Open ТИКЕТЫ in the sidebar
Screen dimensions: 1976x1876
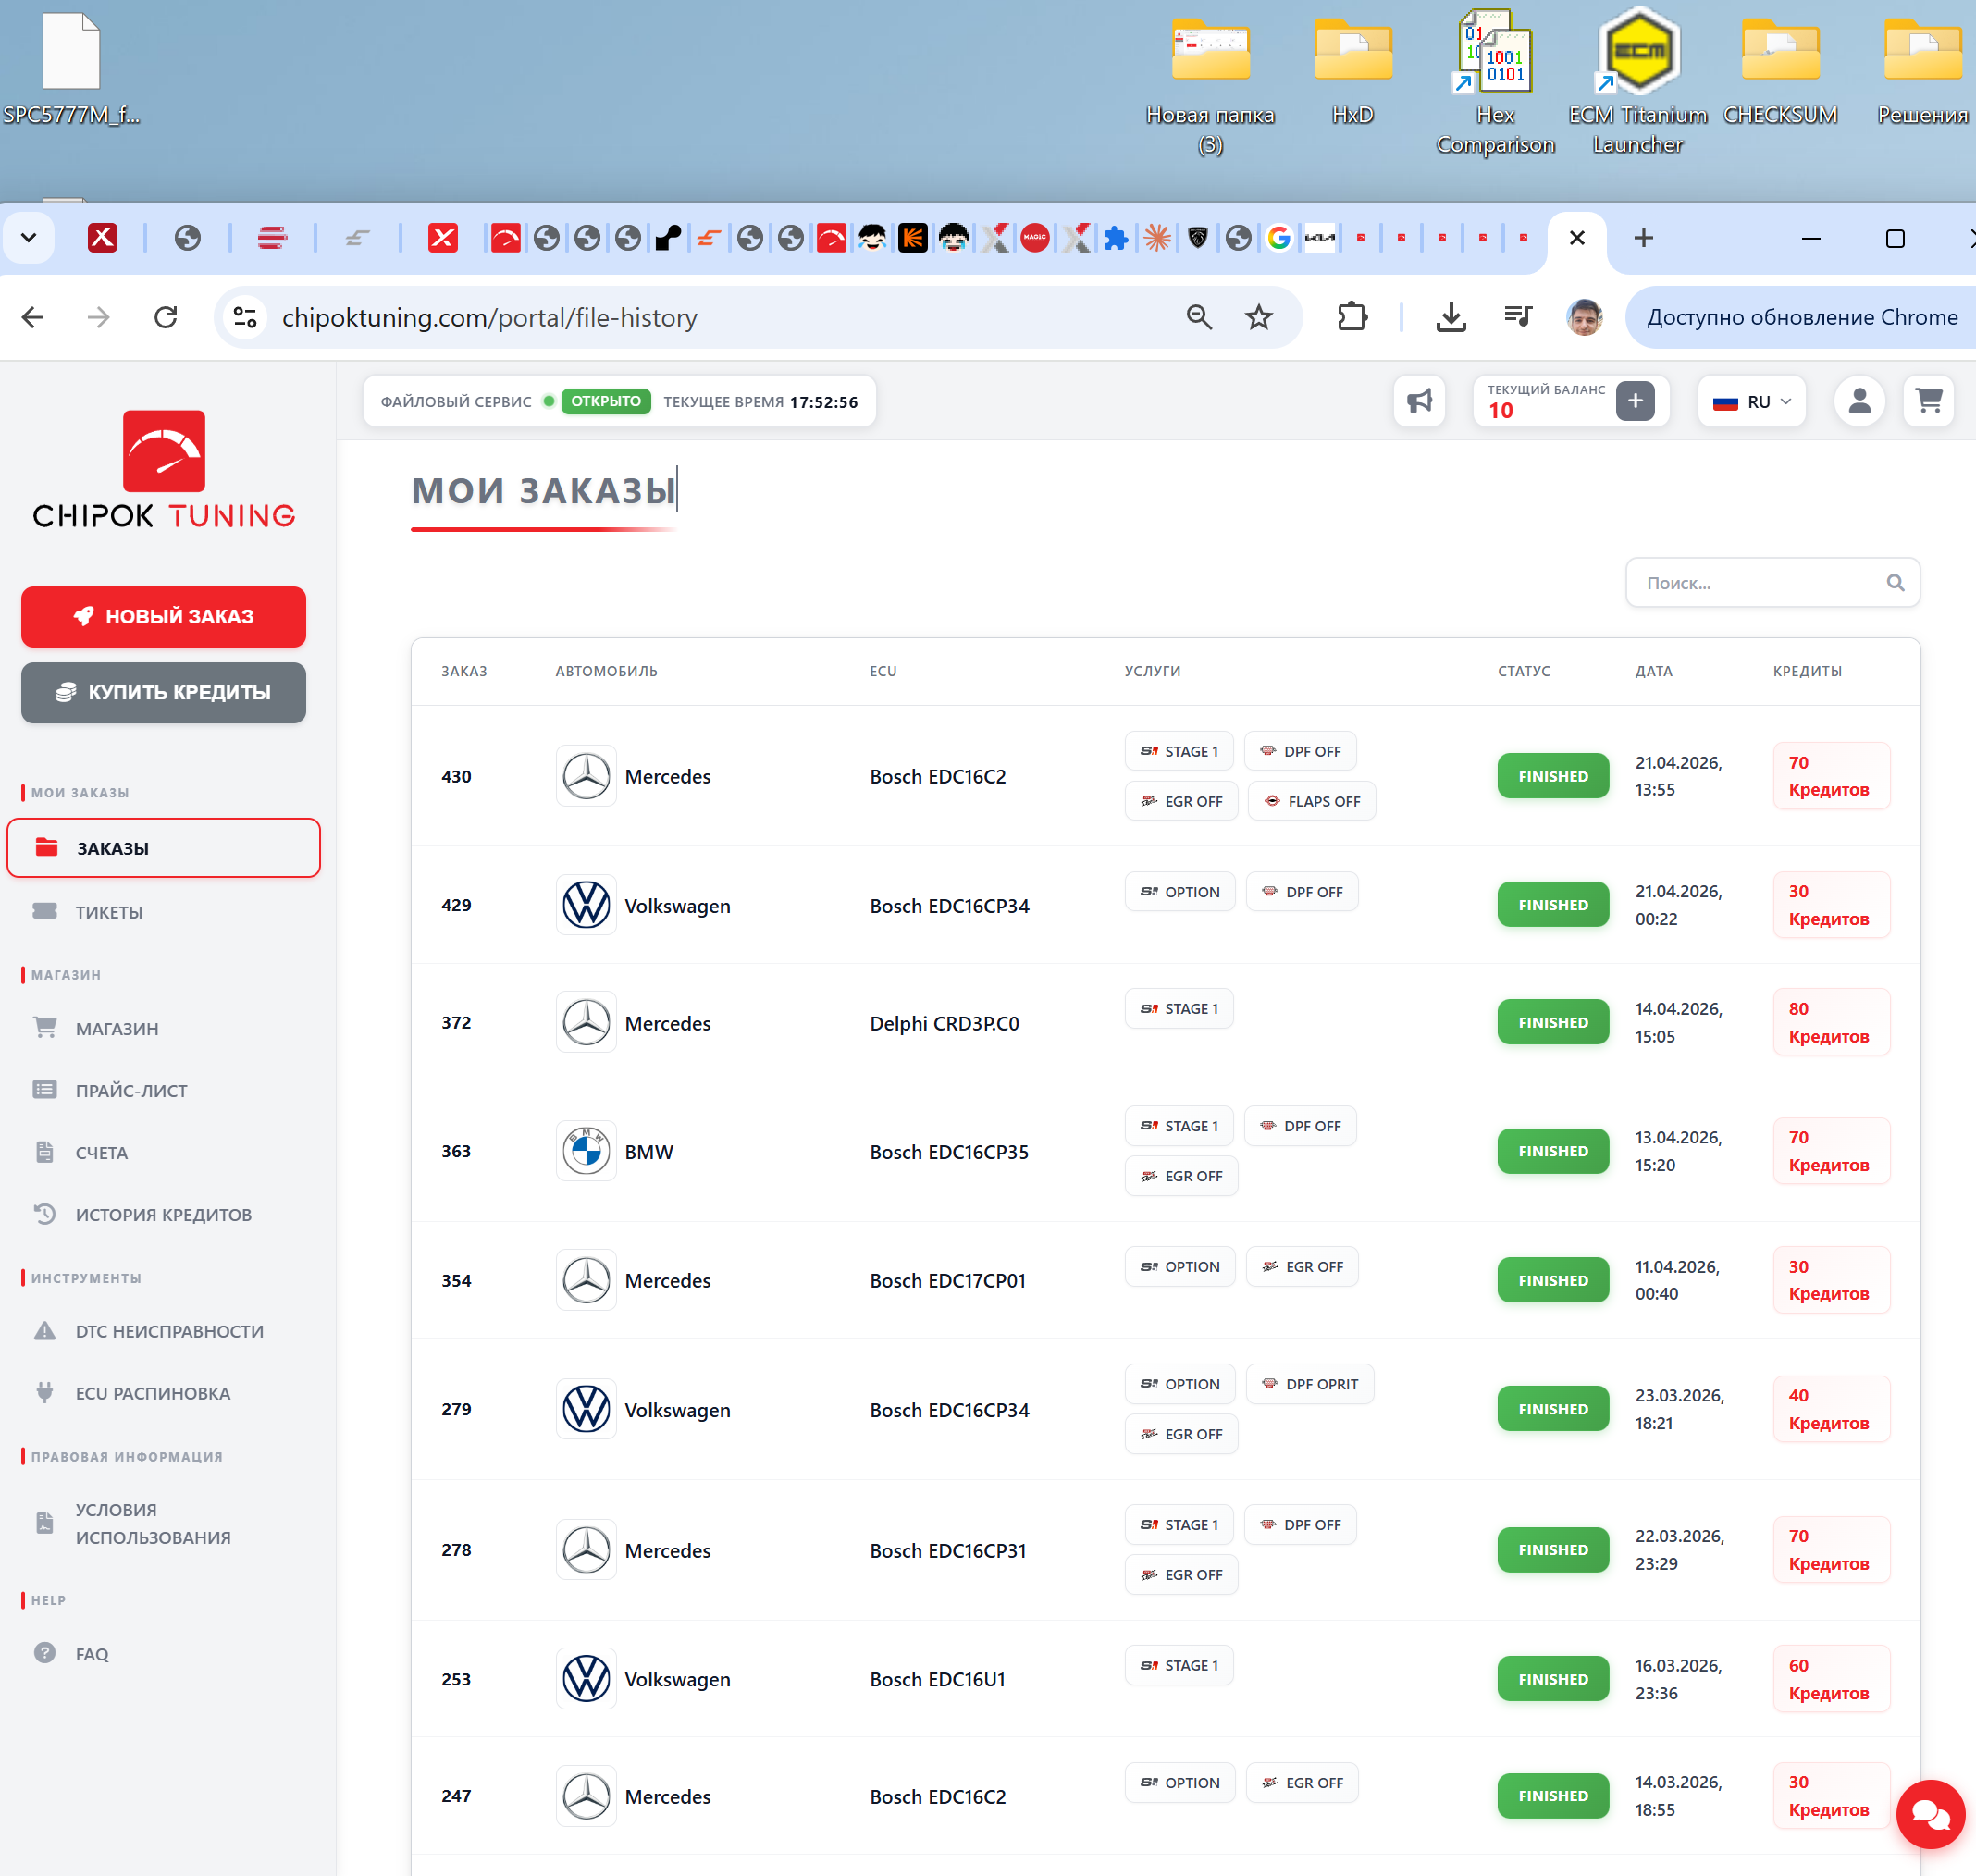tap(109, 912)
